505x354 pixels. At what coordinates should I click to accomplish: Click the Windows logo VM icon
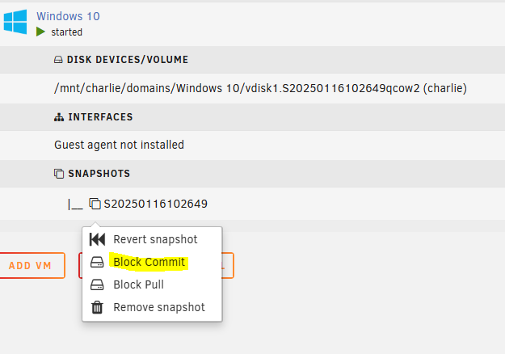point(15,22)
